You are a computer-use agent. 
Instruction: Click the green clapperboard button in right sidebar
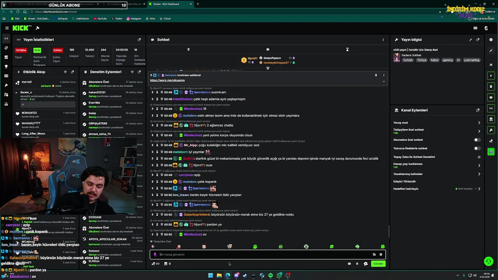click(x=491, y=152)
